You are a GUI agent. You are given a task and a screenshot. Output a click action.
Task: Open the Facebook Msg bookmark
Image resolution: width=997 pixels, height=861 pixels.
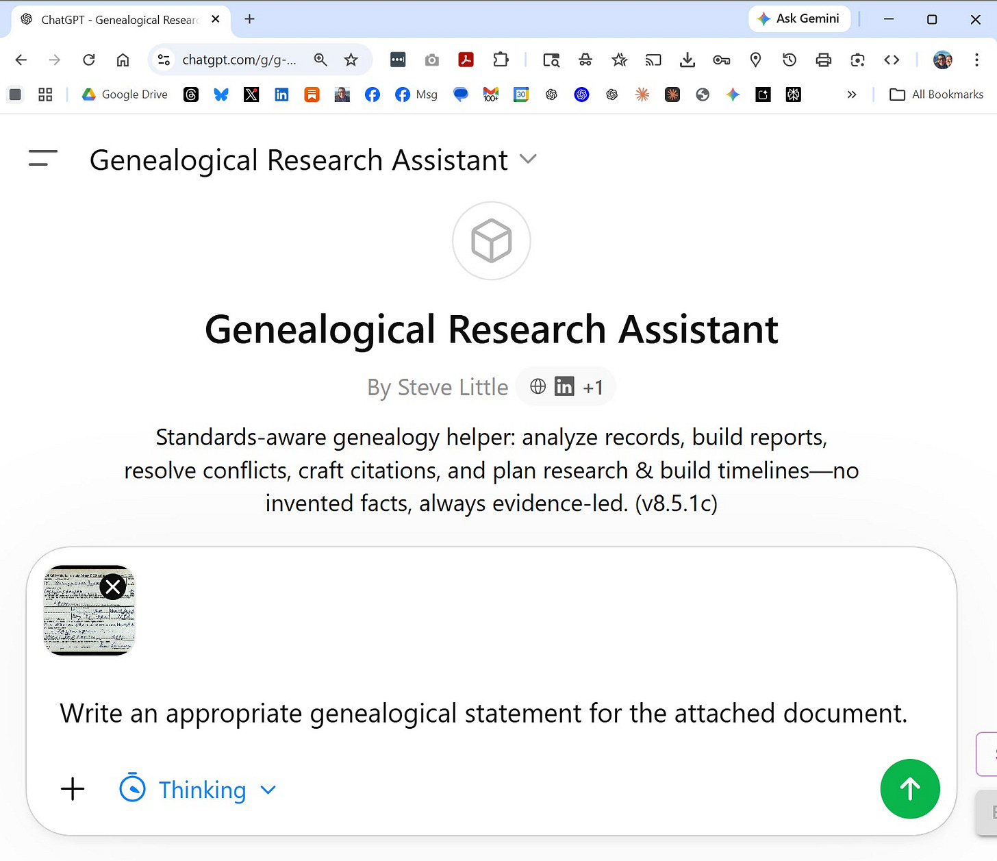416,95
